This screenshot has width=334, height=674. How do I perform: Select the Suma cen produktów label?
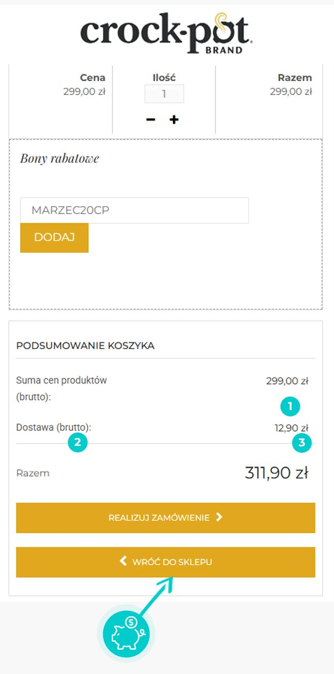coord(62,381)
